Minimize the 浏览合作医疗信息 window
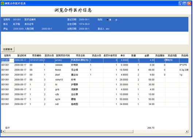 [180, 3]
